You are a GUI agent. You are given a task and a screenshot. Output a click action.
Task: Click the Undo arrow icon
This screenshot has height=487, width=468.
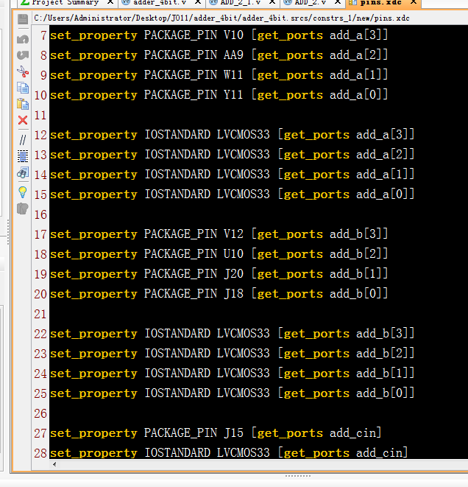(22, 38)
